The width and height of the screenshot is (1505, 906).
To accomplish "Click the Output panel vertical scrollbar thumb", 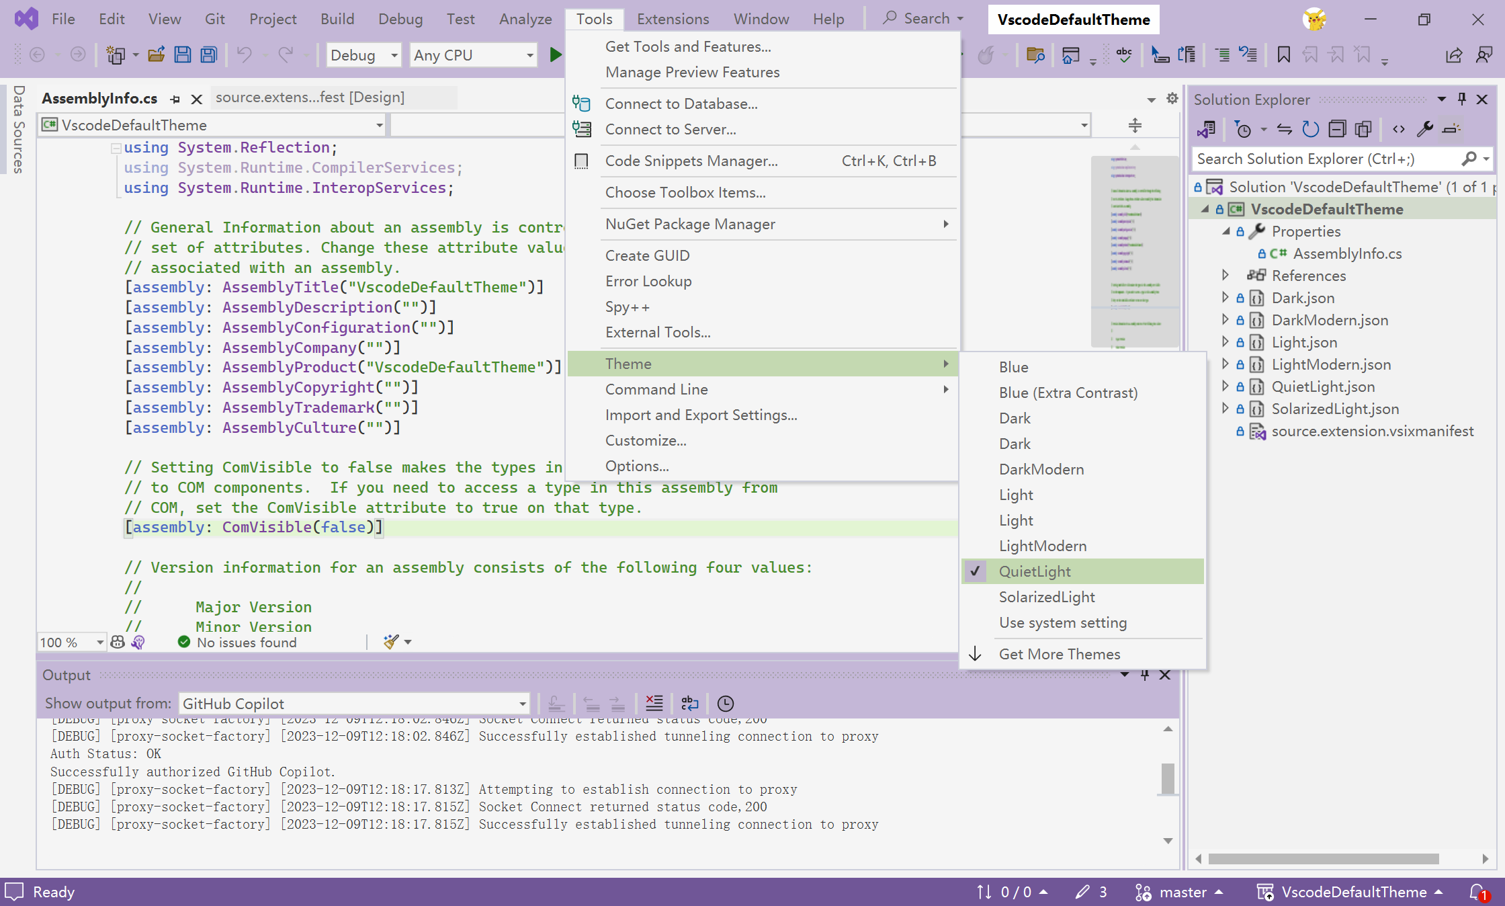I will 1168,778.
